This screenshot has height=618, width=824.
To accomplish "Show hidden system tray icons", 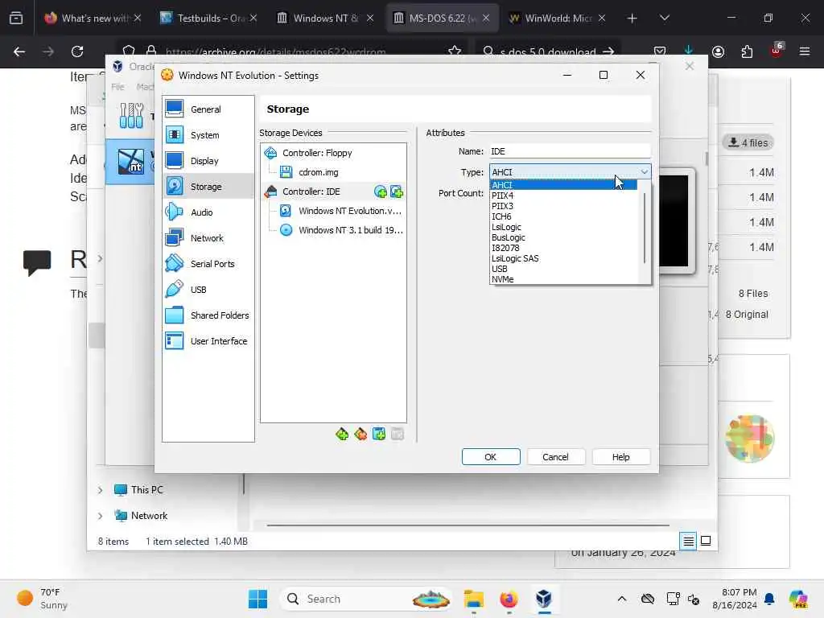I will click(622, 599).
